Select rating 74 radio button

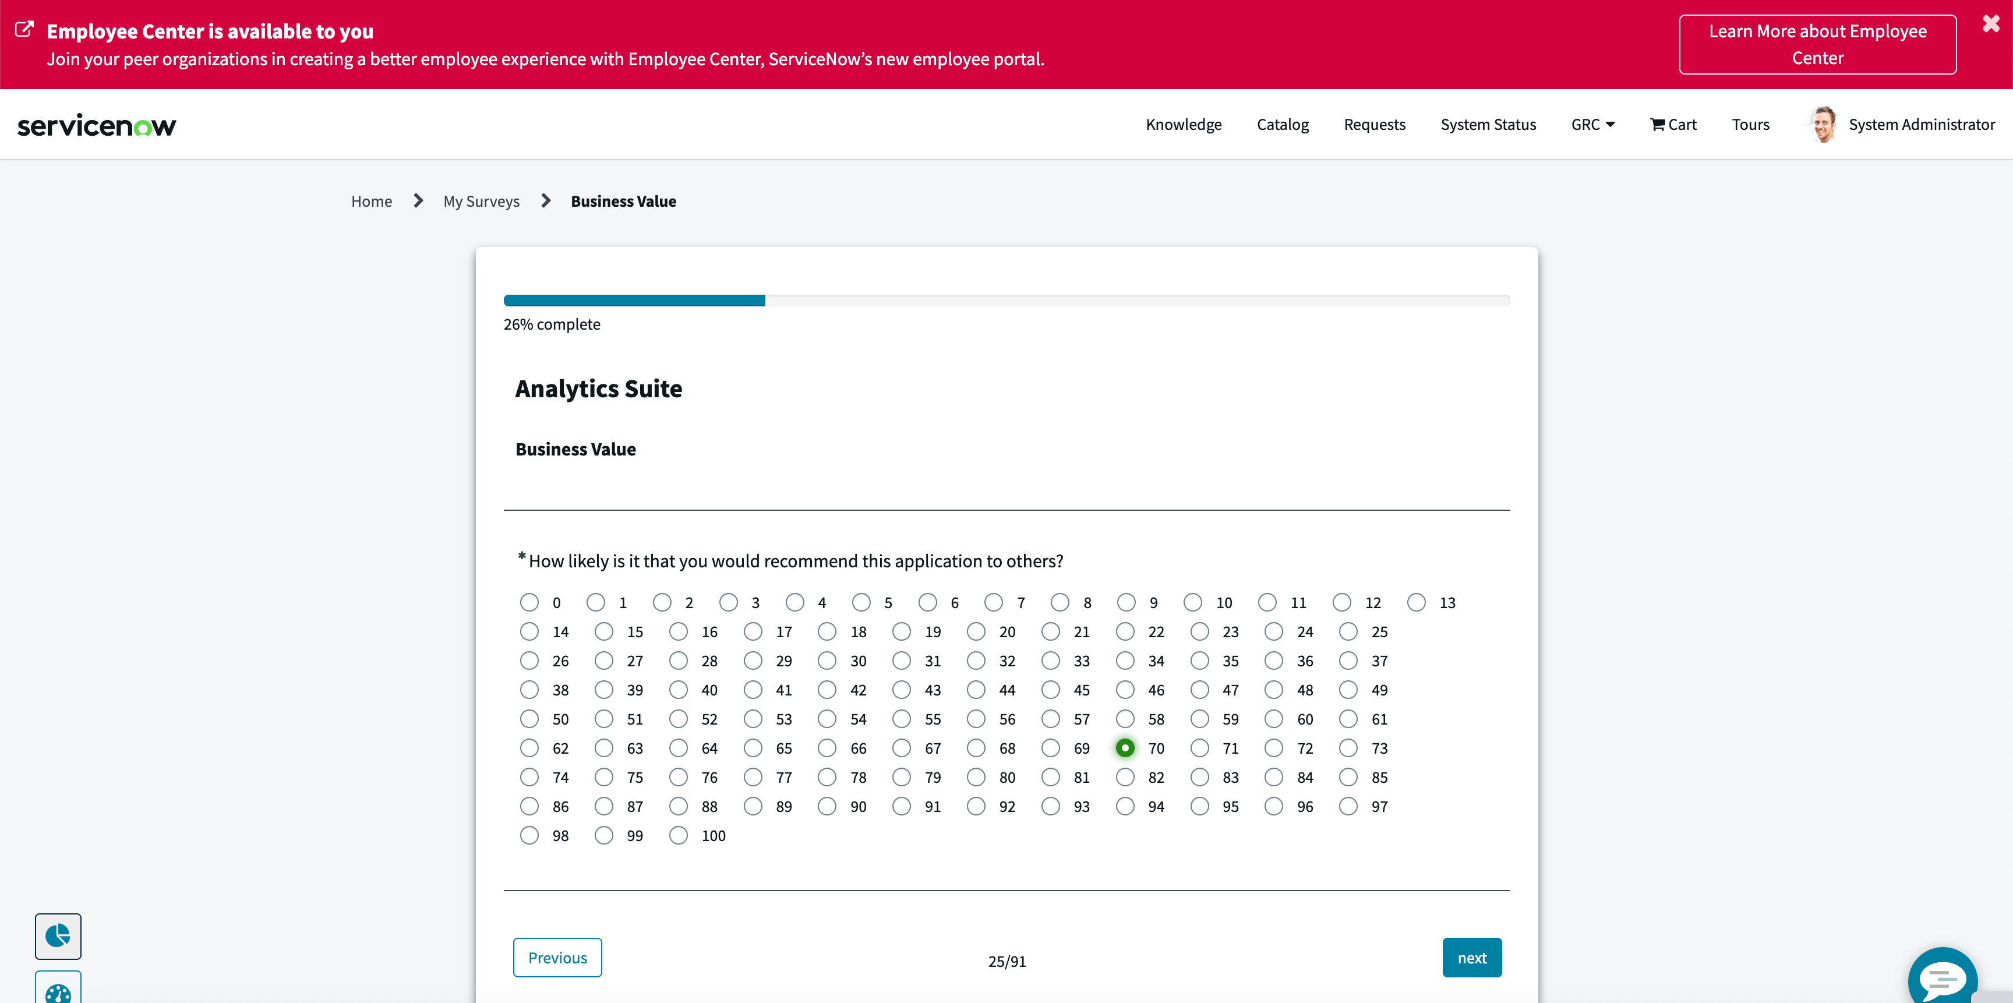pos(529,776)
